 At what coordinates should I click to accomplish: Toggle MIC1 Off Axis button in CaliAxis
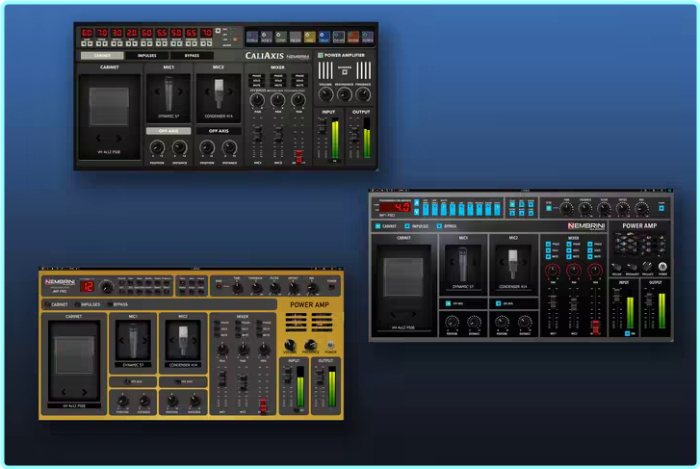tap(169, 131)
